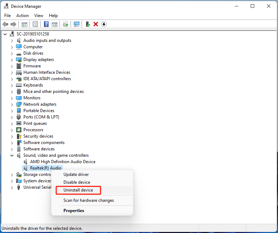This screenshot has height=233, width=278.
Task: Click the Mice and other pointing devices label
Action: click(54, 91)
